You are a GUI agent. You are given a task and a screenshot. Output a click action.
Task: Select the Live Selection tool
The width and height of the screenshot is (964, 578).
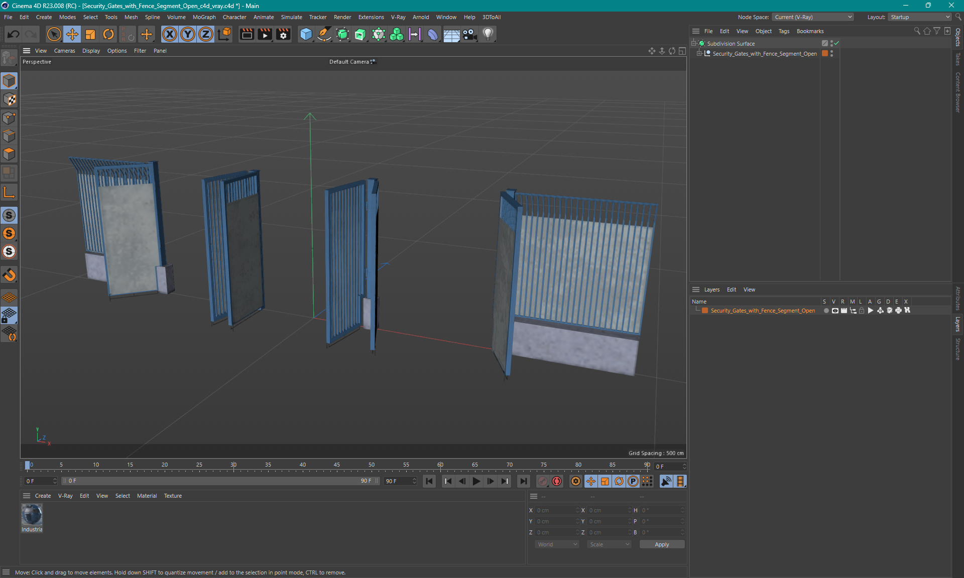[x=54, y=34]
